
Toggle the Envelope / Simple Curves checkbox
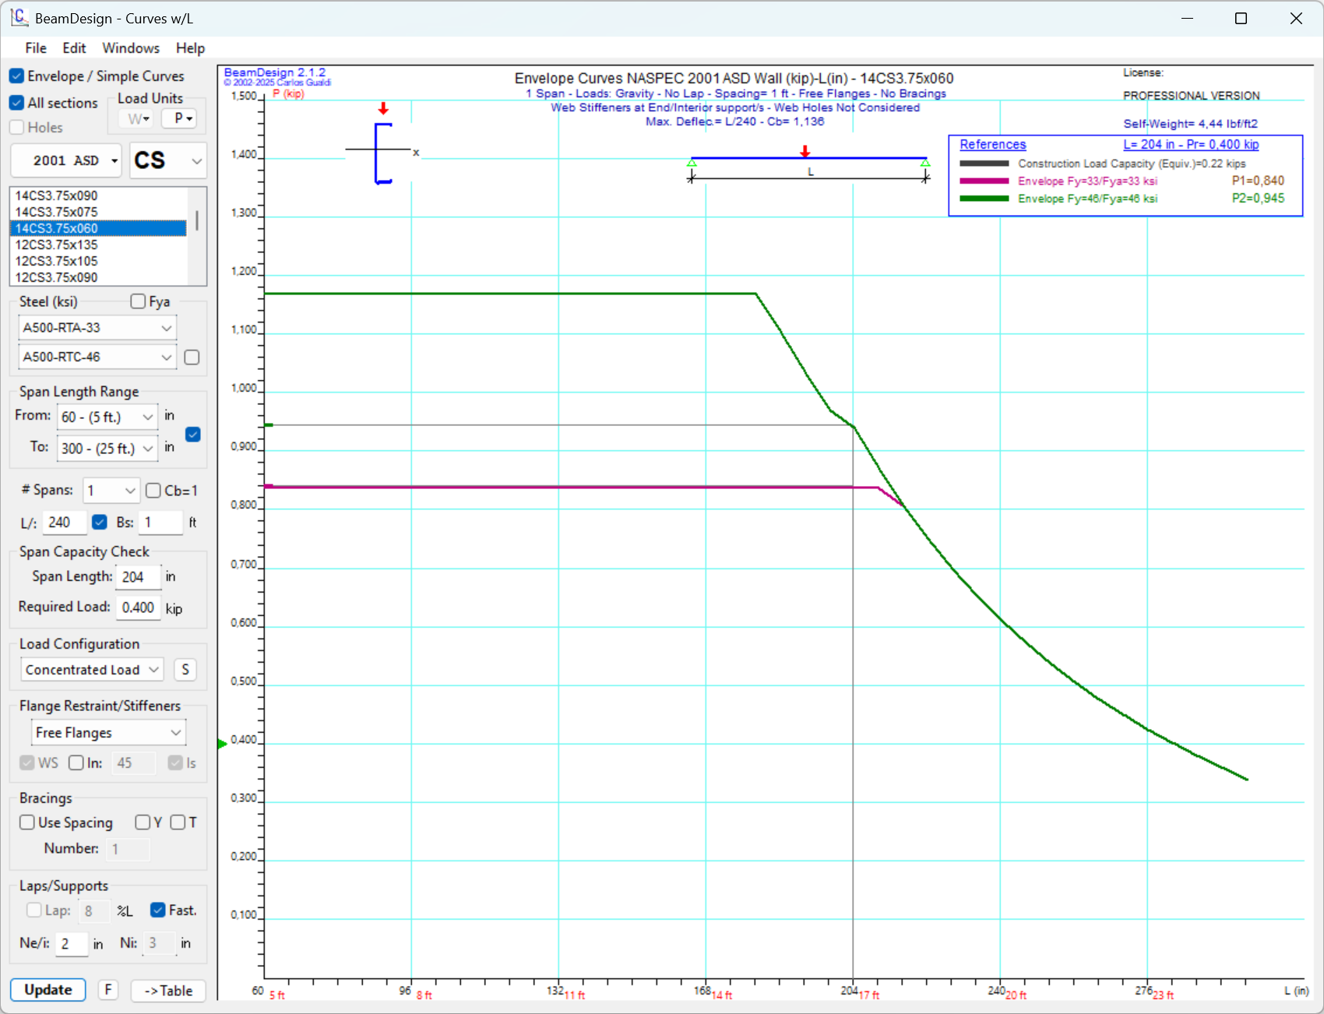point(16,76)
